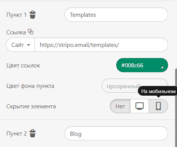Click the copy icon next to Ссылка

point(31,32)
